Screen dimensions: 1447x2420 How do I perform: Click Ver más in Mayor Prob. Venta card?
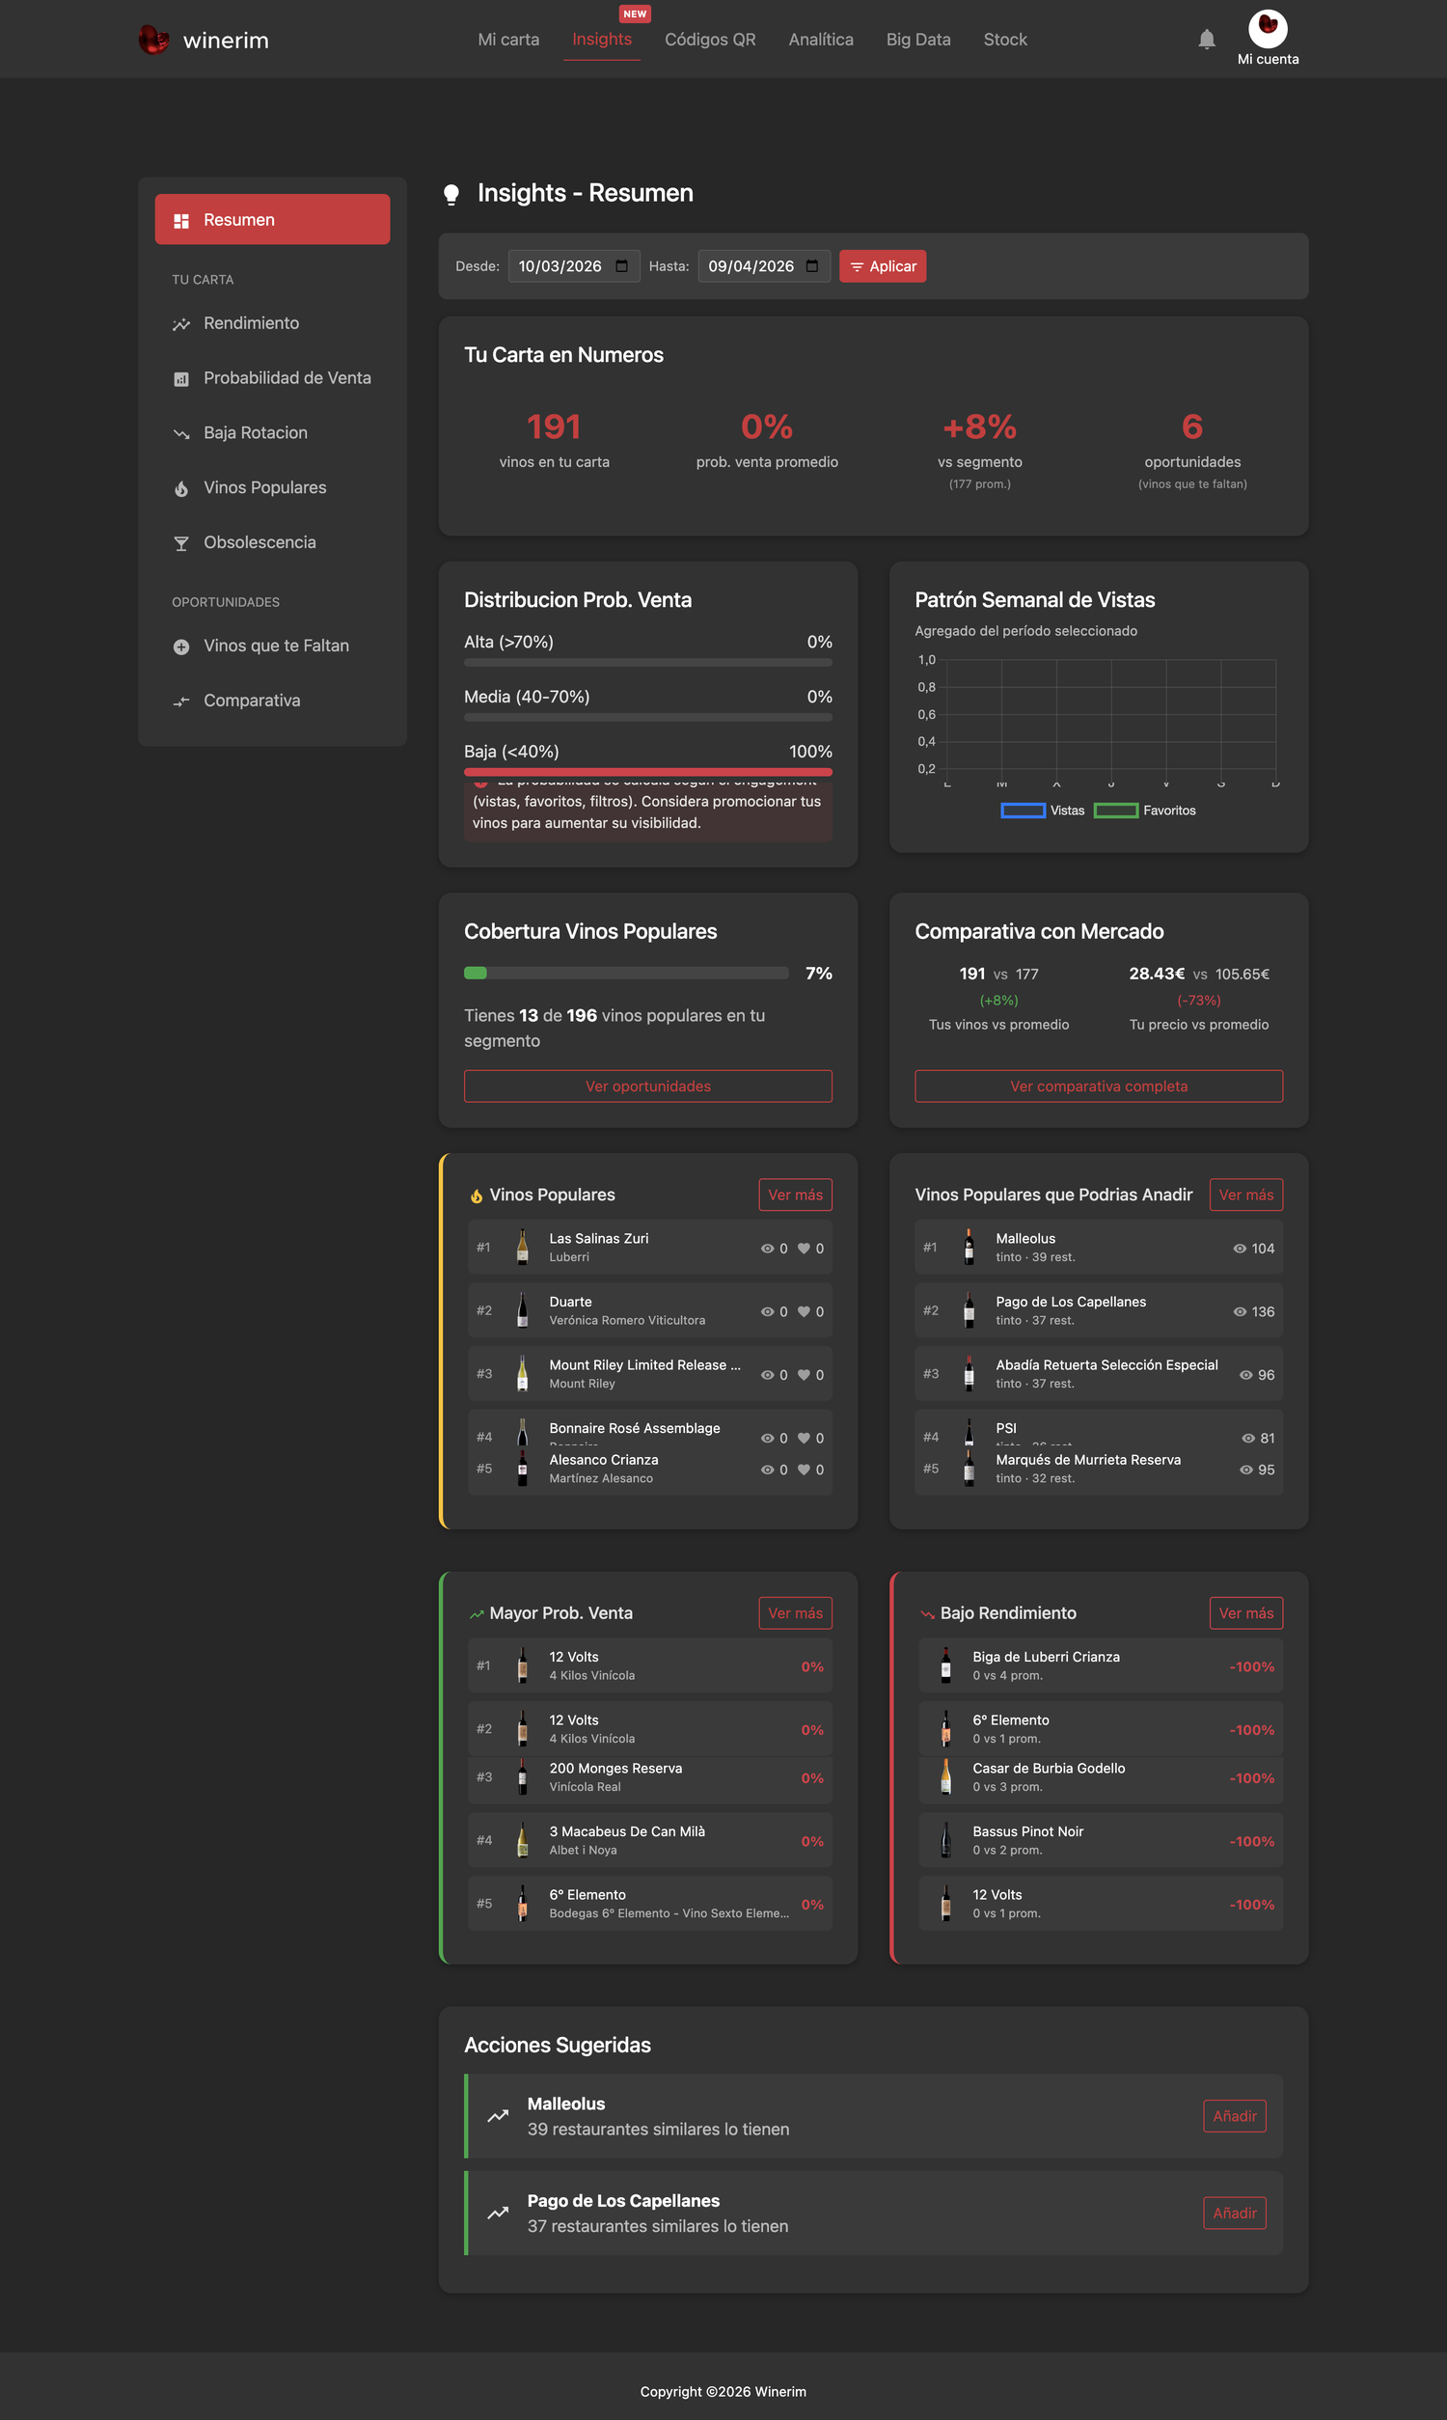[x=795, y=1612]
